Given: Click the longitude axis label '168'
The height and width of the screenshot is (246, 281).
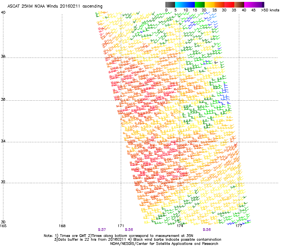Looking at the screenshot, I should click(62, 226).
